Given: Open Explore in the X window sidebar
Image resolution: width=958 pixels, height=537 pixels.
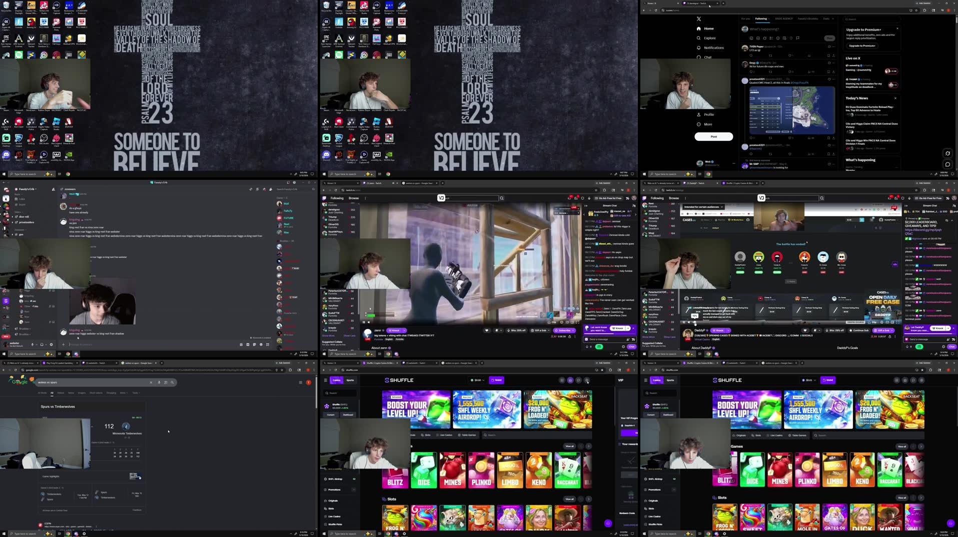Looking at the screenshot, I should (706, 38).
